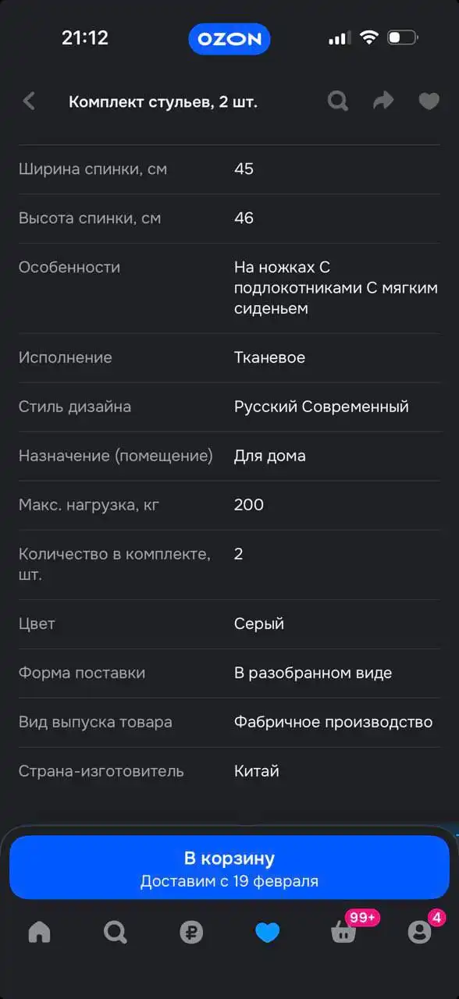This screenshot has width=459, height=999.
Task: Open the cart showing 99+ items
Action: [x=344, y=934]
